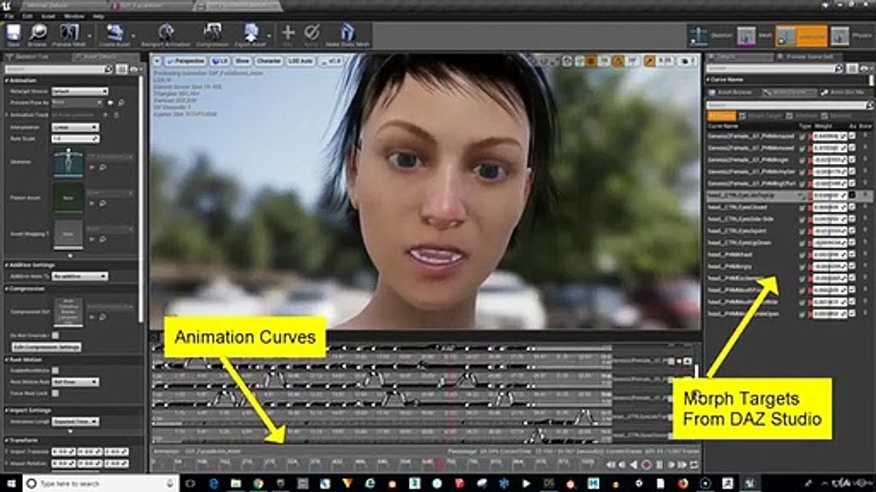This screenshot has height=492, width=876.
Task: Click the first playback control to jump to start
Action: pos(612,465)
